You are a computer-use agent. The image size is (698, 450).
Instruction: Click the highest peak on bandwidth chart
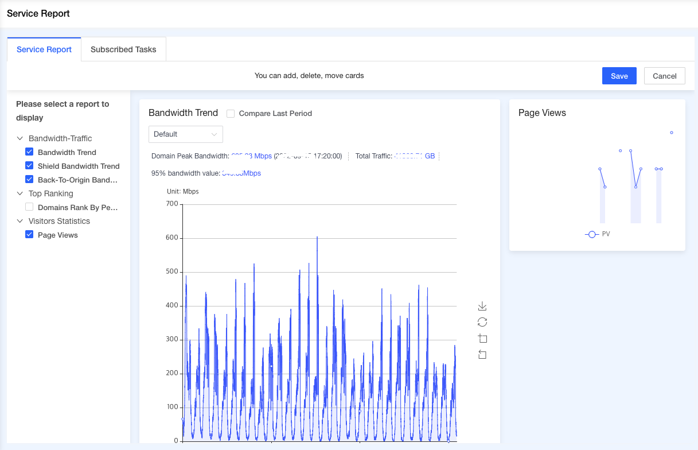click(x=317, y=237)
